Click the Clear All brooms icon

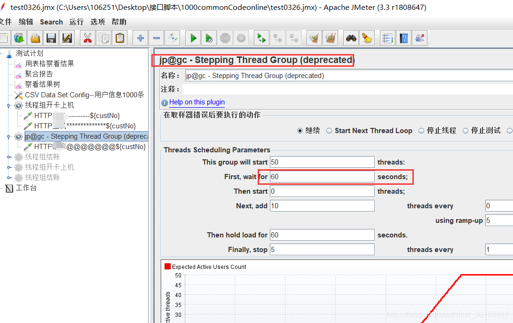pos(331,38)
